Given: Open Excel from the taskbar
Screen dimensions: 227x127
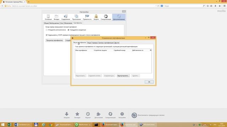Looking at the screenshot, I should tap(10, 125).
